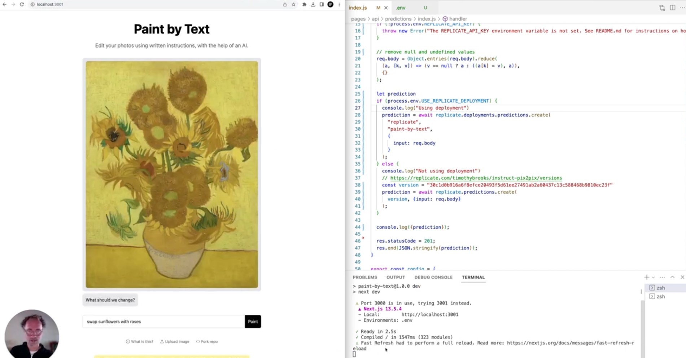
Task: Click the 'Paint by Text' heading
Action: 172,29
